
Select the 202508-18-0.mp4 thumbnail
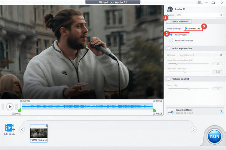[39, 133]
